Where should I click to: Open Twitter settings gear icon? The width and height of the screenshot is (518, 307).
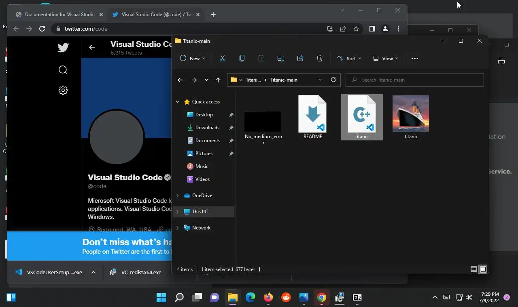tap(63, 90)
